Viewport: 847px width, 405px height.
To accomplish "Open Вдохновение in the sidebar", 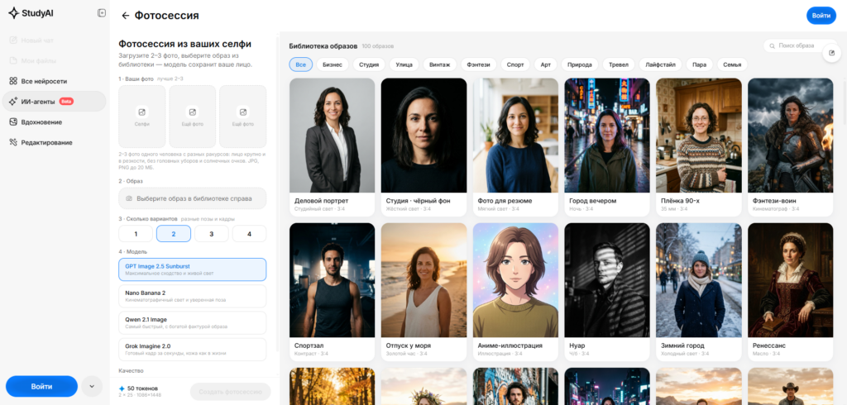I will click(x=54, y=122).
